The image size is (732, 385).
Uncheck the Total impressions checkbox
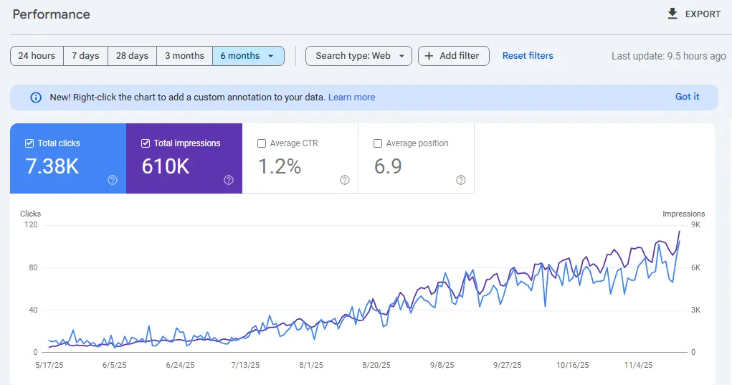pos(146,143)
